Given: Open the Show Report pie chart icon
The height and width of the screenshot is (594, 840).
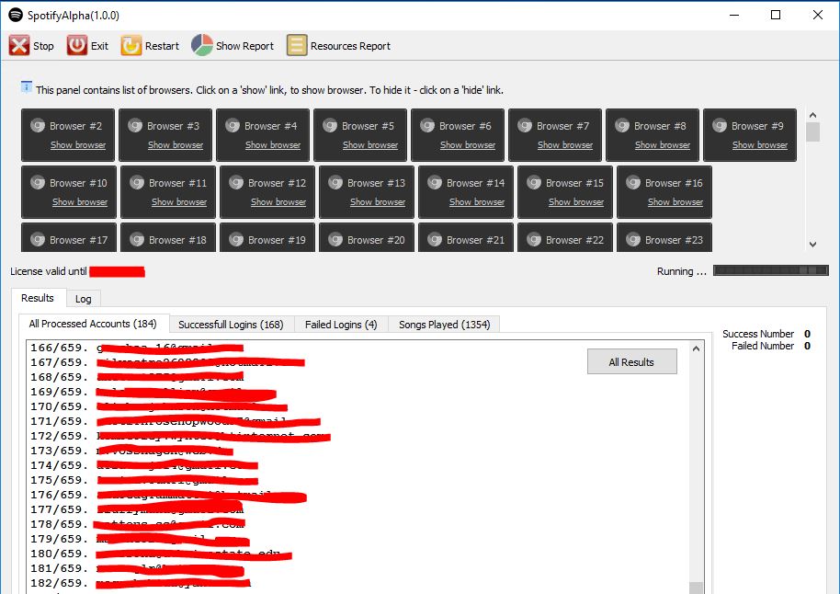Looking at the screenshot, I should (x=202, y=46).
